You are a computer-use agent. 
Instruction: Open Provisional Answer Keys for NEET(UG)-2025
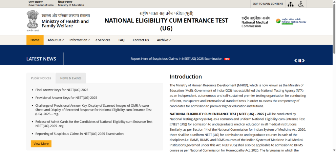point(66,98)
